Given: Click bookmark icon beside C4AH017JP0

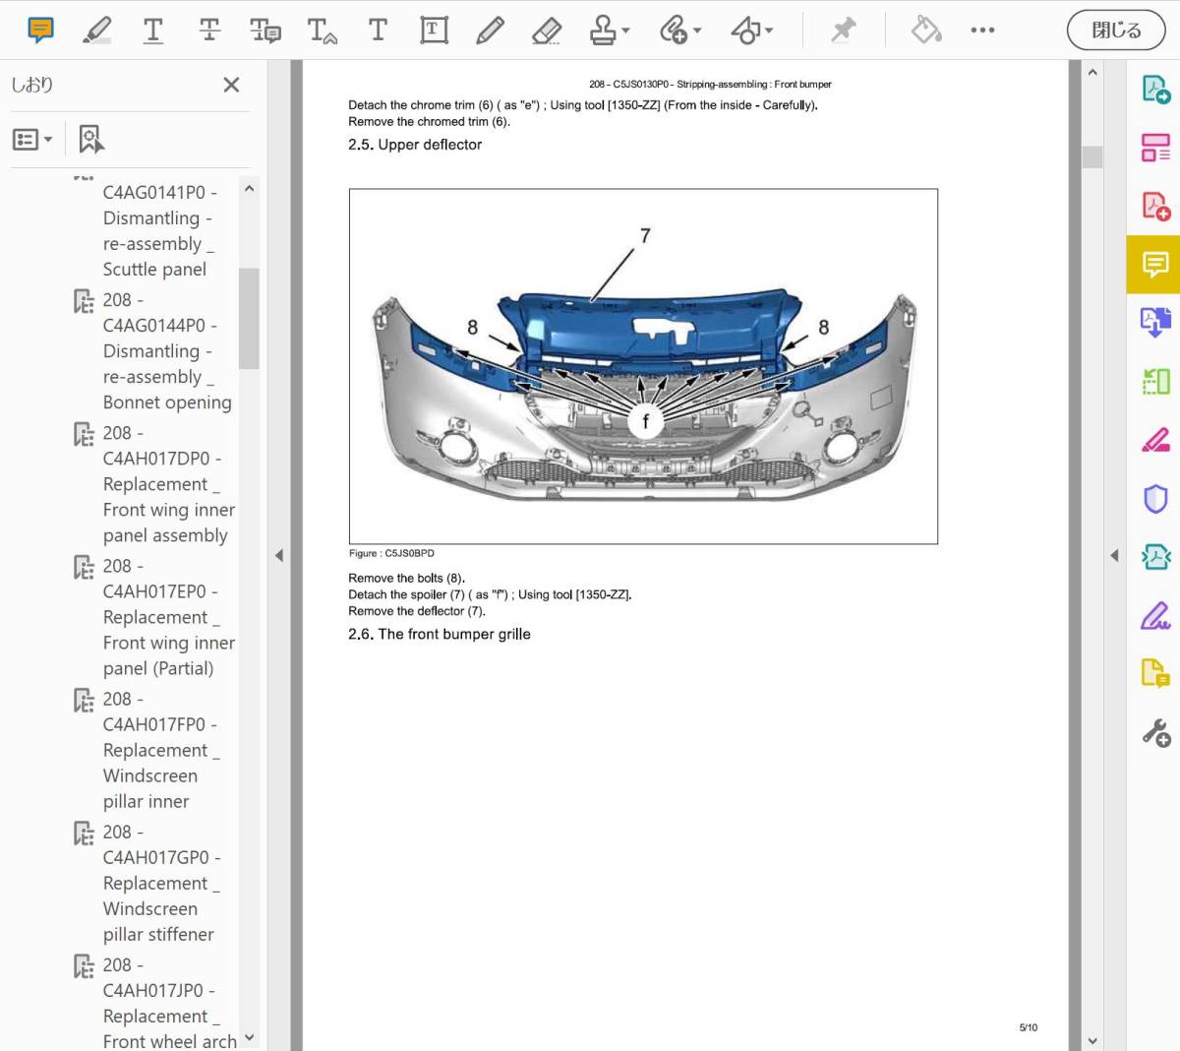Looking at the screenshot, I should 84,965.
